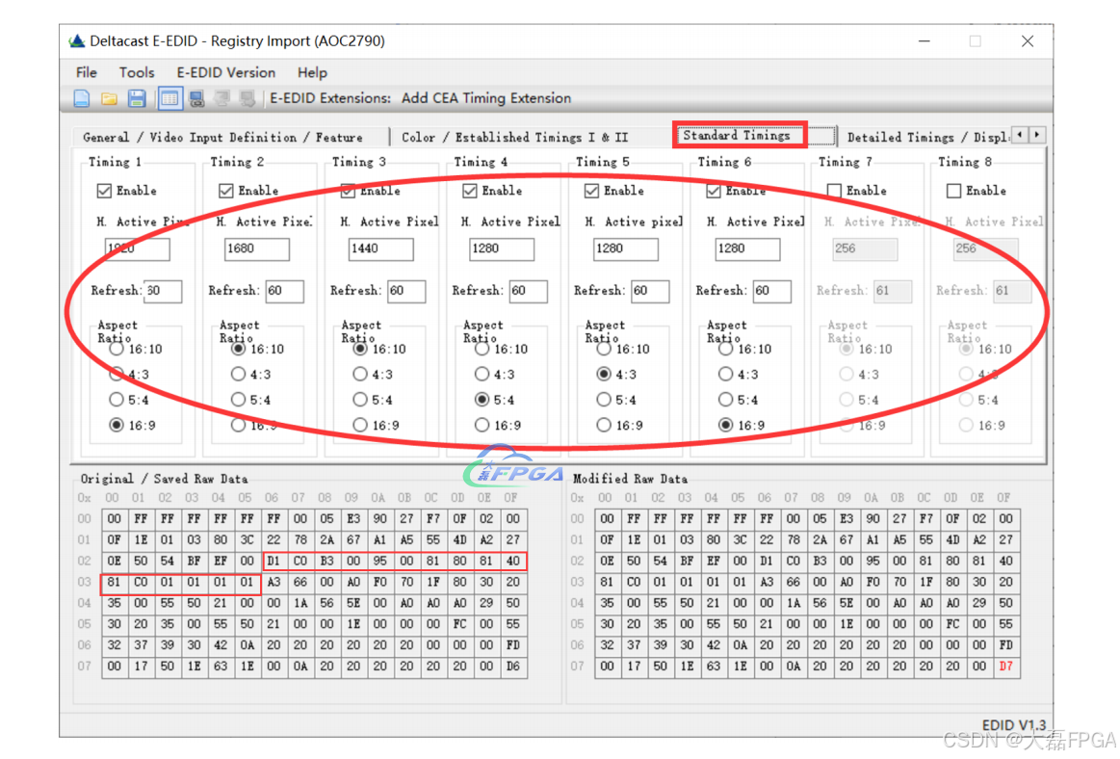The height and width of the screenshot is (759, 1120).
Task: Open the File menu
Action: (x=87, y=72)
